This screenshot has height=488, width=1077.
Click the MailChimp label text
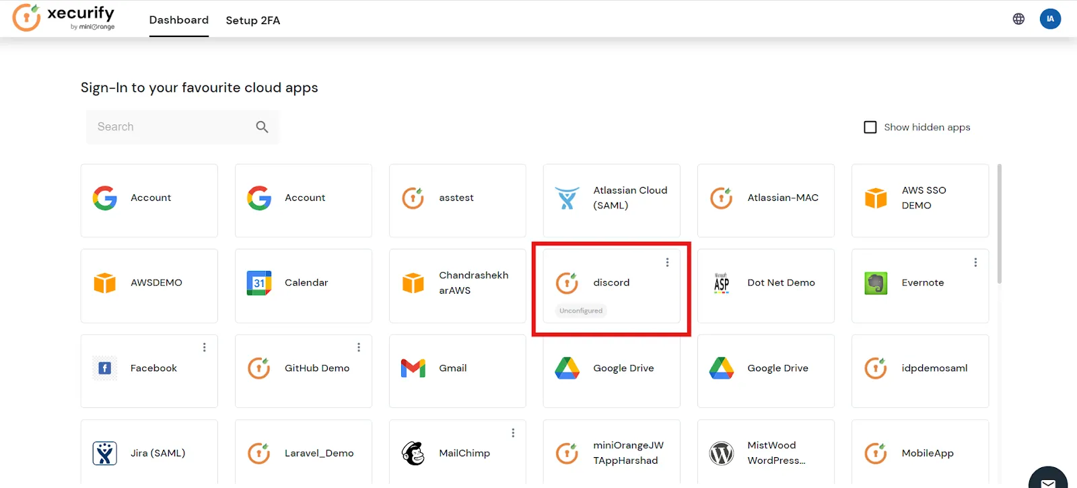point(464,454)
